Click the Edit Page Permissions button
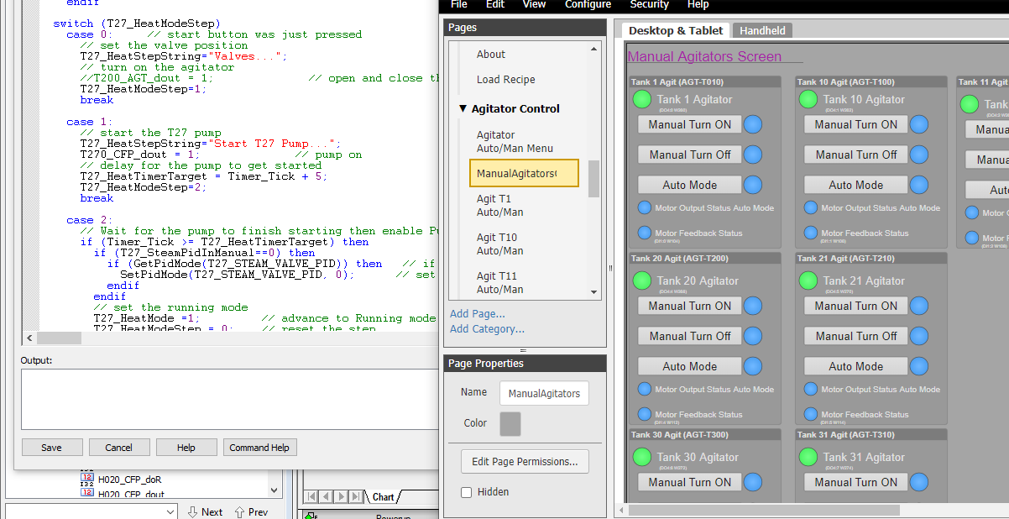 click(x=525, y=461)
